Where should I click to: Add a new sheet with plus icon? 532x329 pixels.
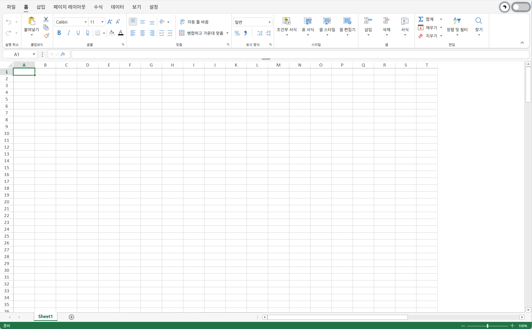(x=71, y=317)
